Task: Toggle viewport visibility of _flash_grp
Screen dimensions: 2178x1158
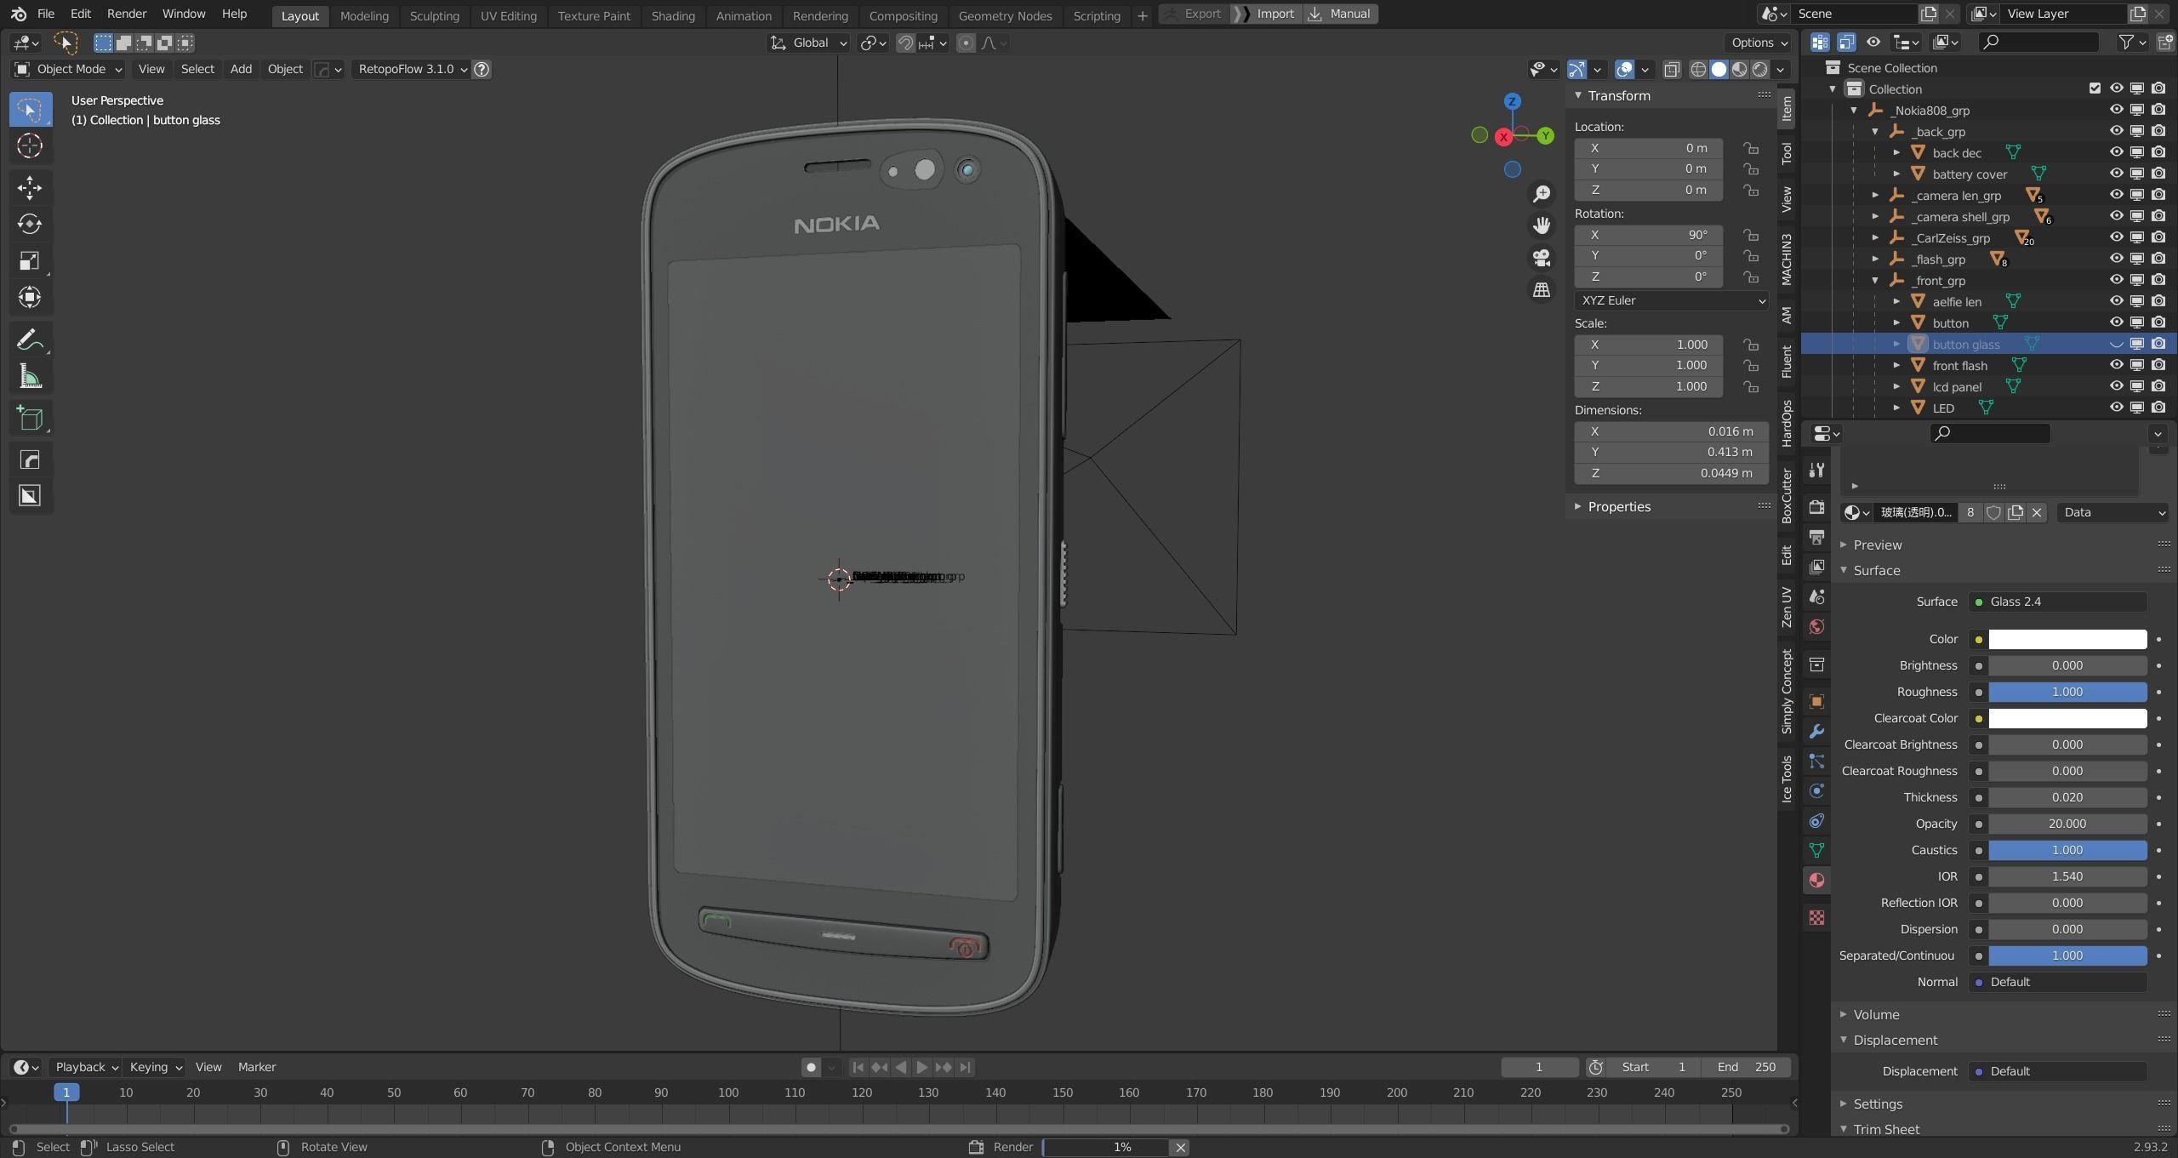Action: click(2116, 259)
